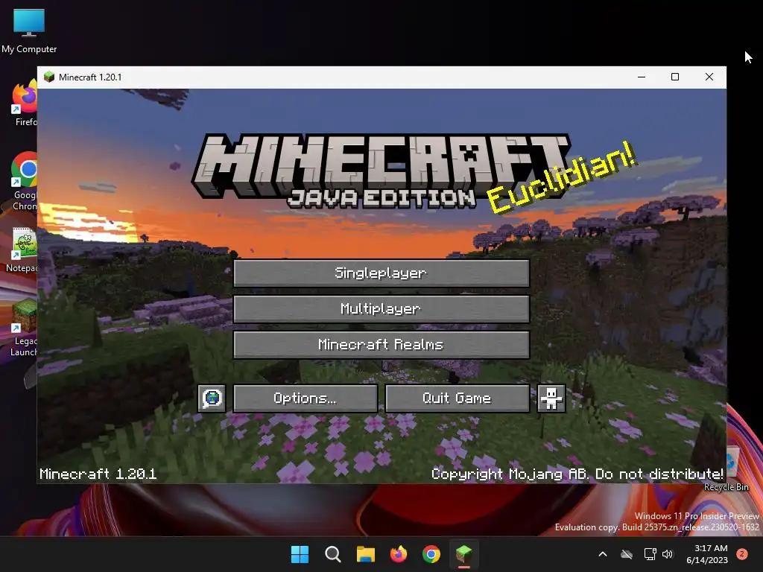Click the Quit Game button

(458, 398)
